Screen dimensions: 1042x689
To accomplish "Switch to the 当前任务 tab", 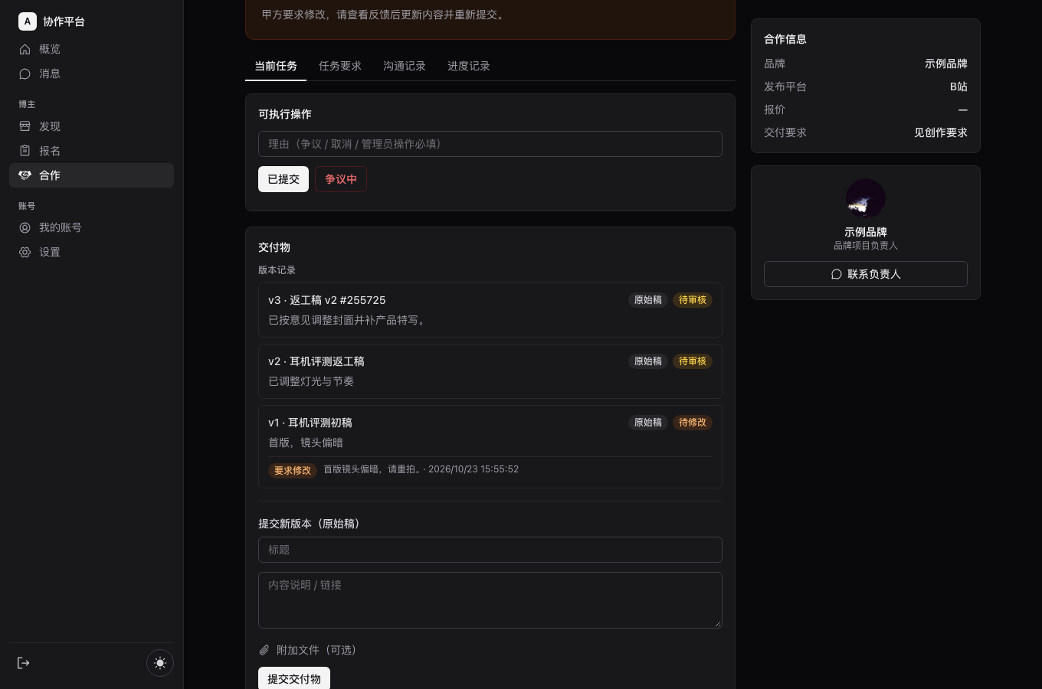I will [x=276, y=67].
